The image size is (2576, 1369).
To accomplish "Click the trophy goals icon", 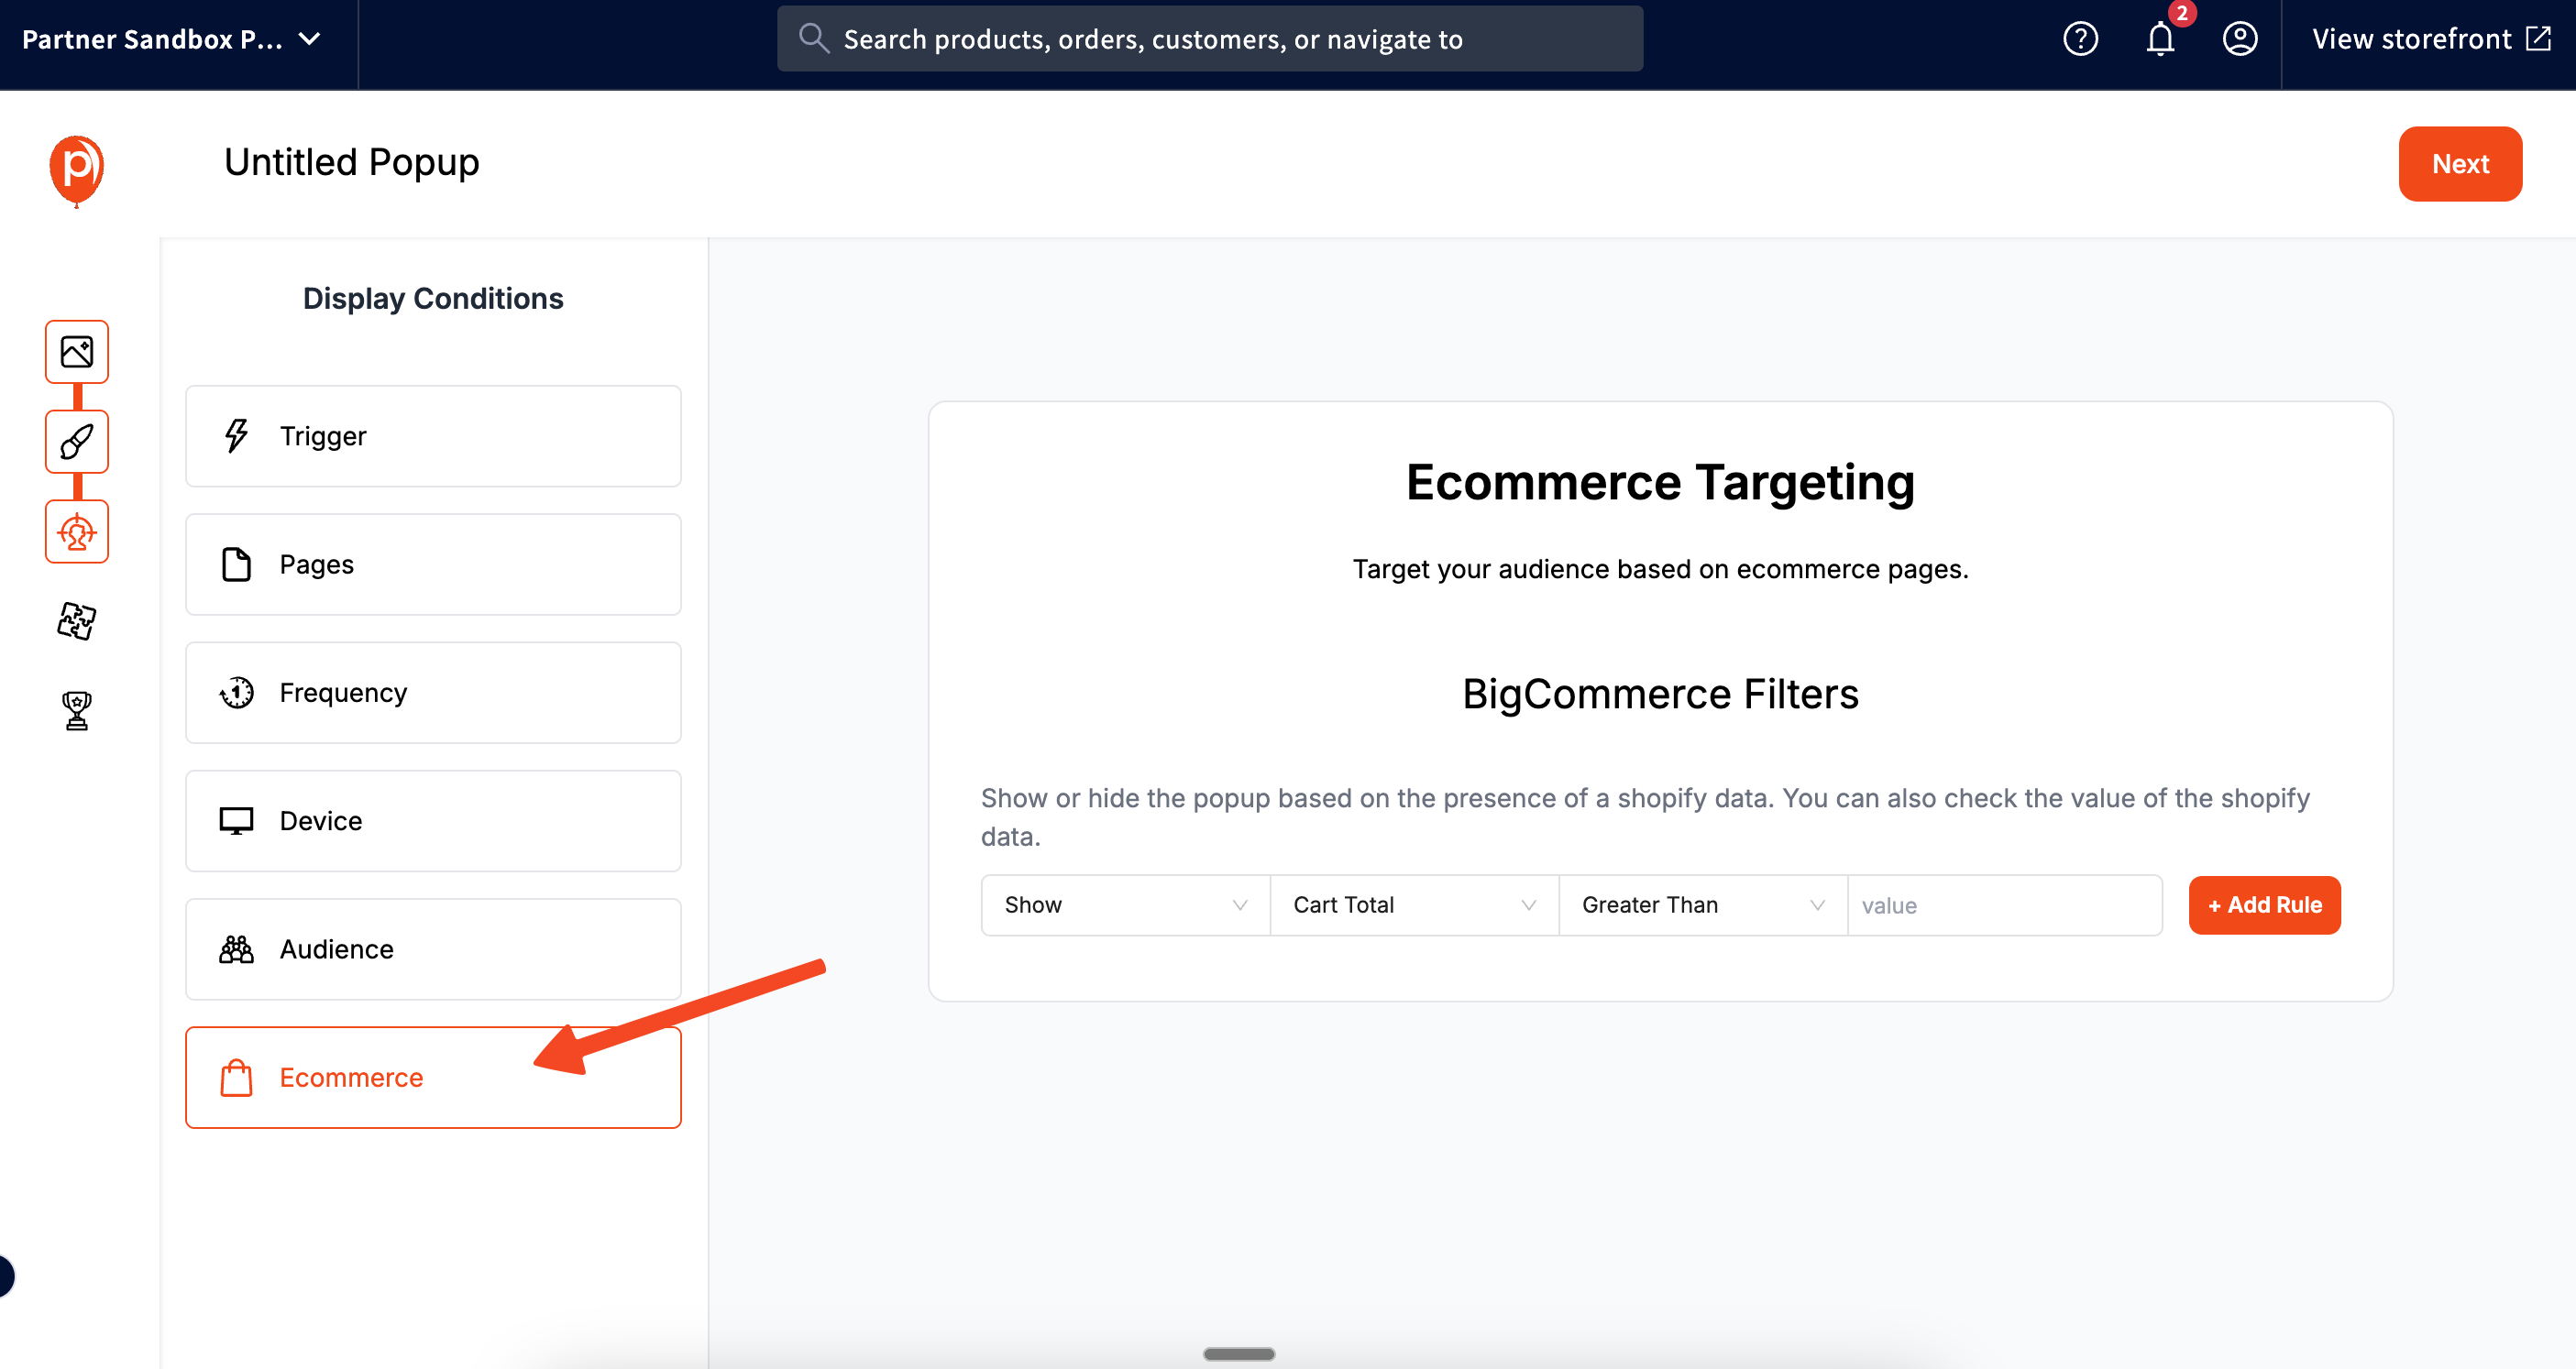I will [x=77, y=710].
